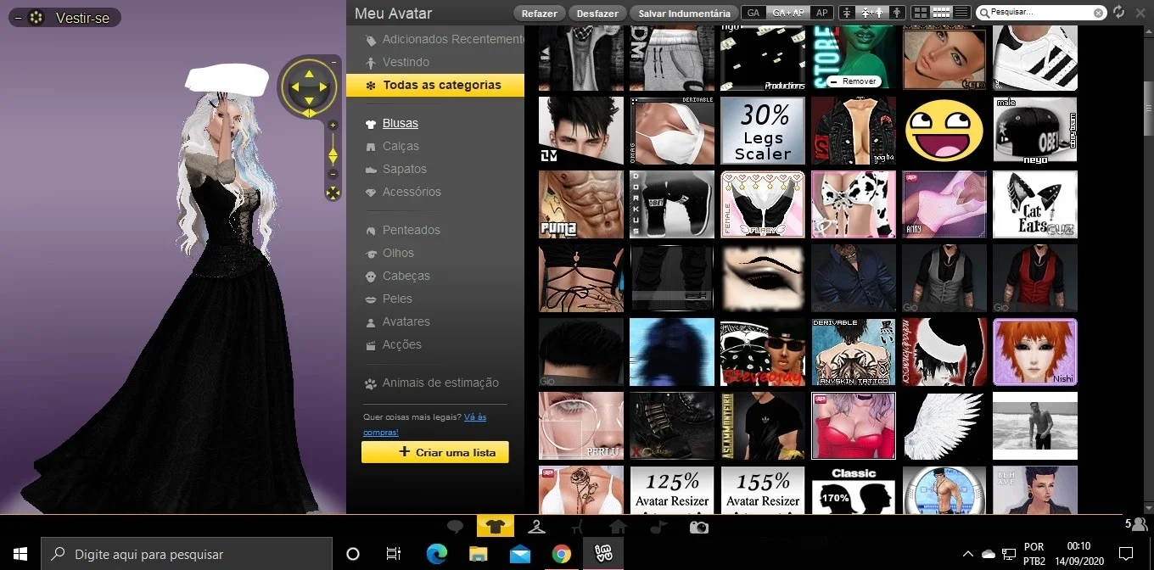Open the Olhos category

click(389, 253)
